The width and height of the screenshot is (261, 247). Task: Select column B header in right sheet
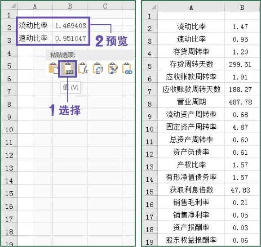point(243,7)
